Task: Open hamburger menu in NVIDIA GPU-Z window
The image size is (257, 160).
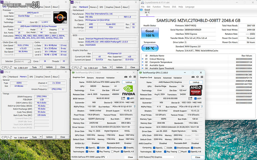Action: tap(135, 77)
